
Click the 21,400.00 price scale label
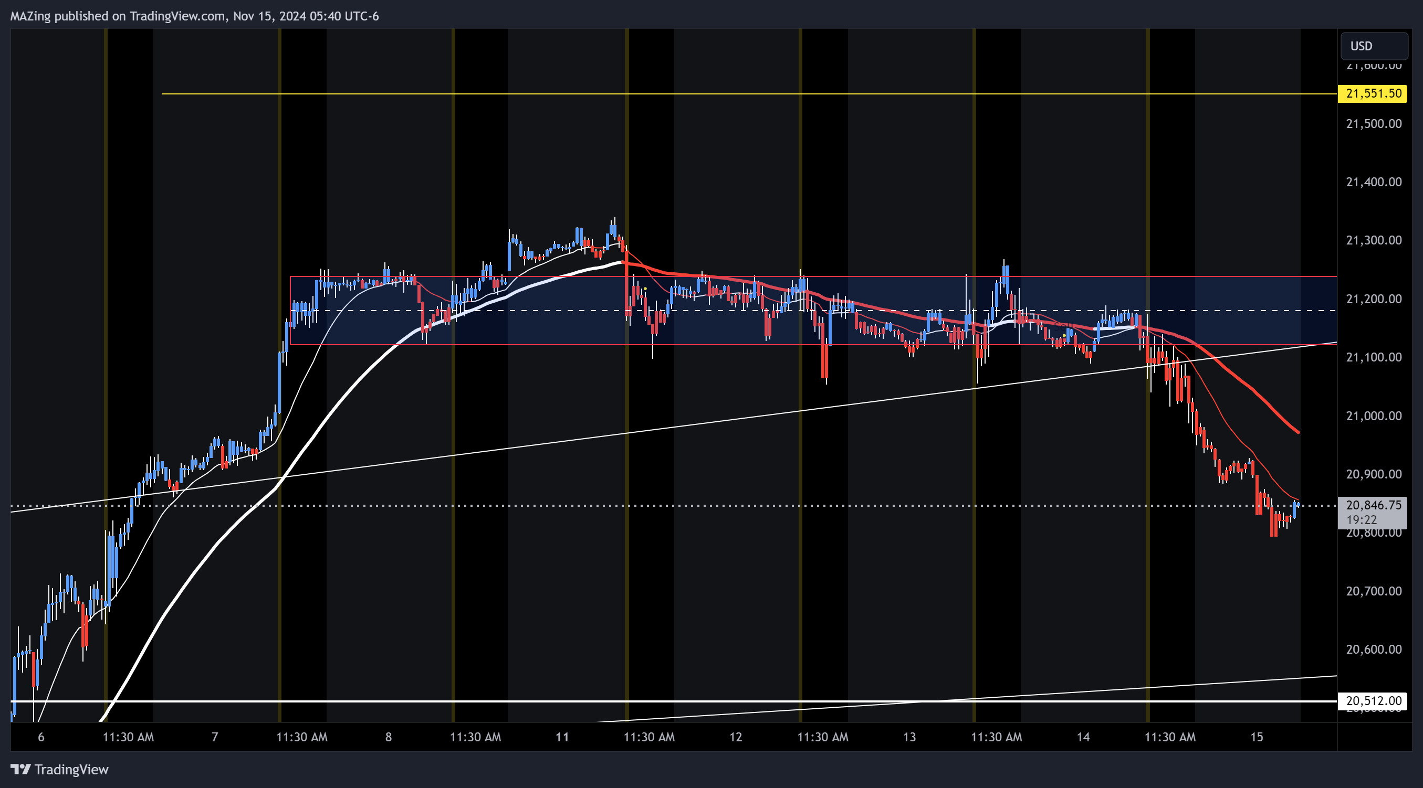[1373, 182]
